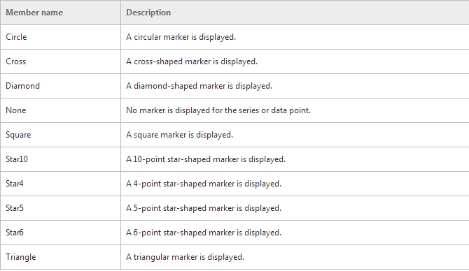
Task: Click the Star4 member name
Action: point(15,184)
